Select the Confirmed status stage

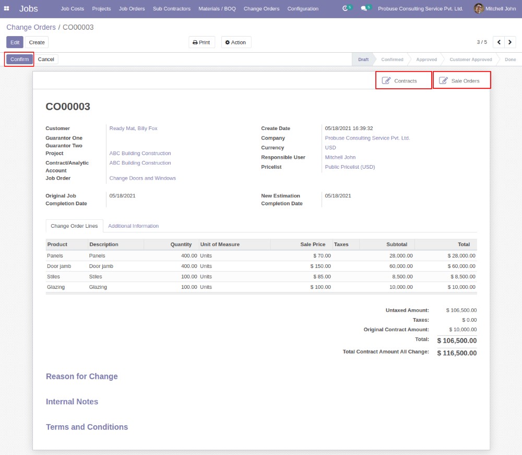point(392,60)
